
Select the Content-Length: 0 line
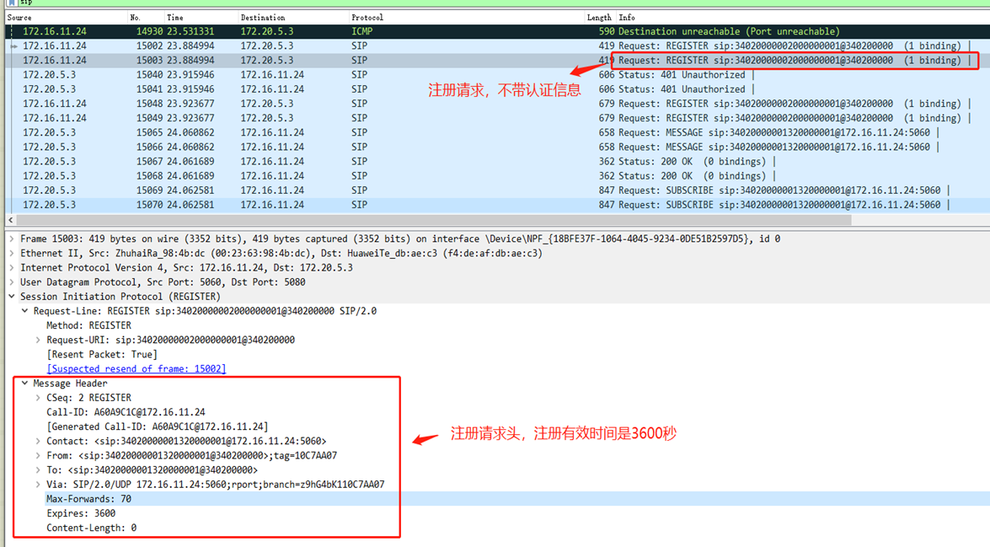click(x=92, y=528)
